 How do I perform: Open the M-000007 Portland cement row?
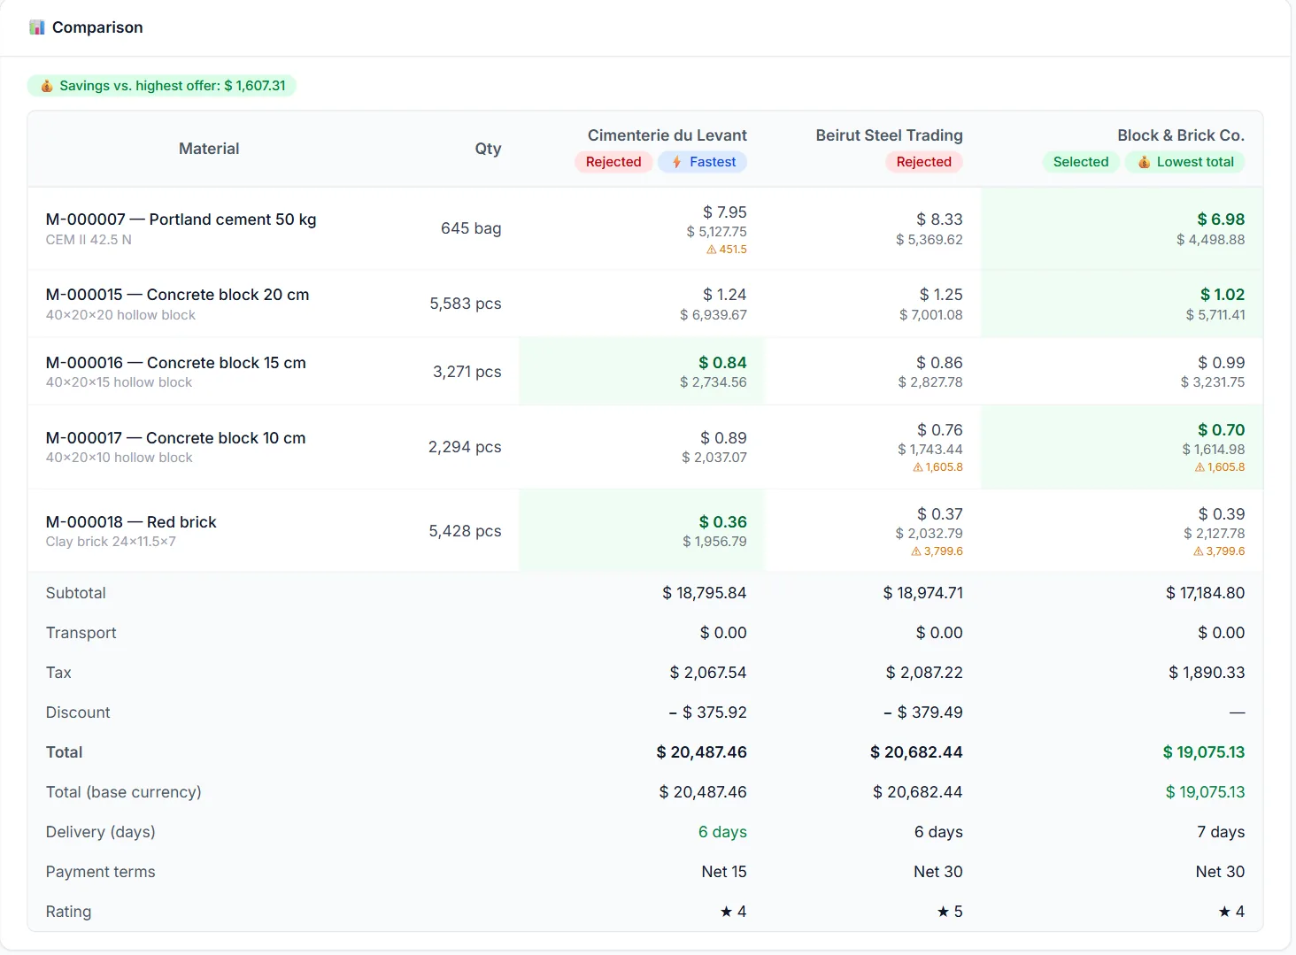644,228
